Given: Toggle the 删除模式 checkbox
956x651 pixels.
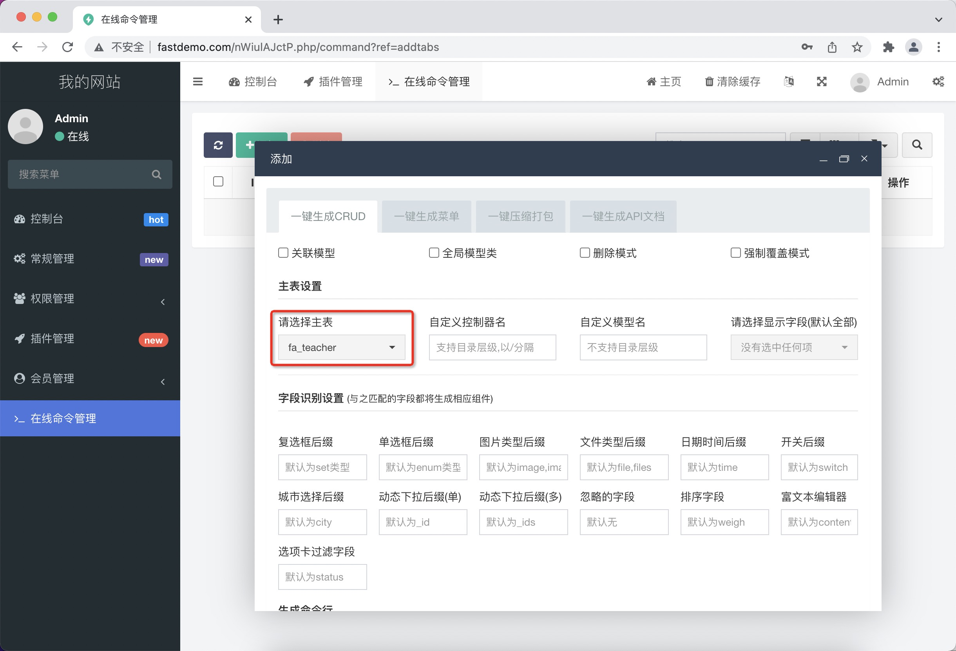Looking at the screenshot, I should tap(585, 253).
